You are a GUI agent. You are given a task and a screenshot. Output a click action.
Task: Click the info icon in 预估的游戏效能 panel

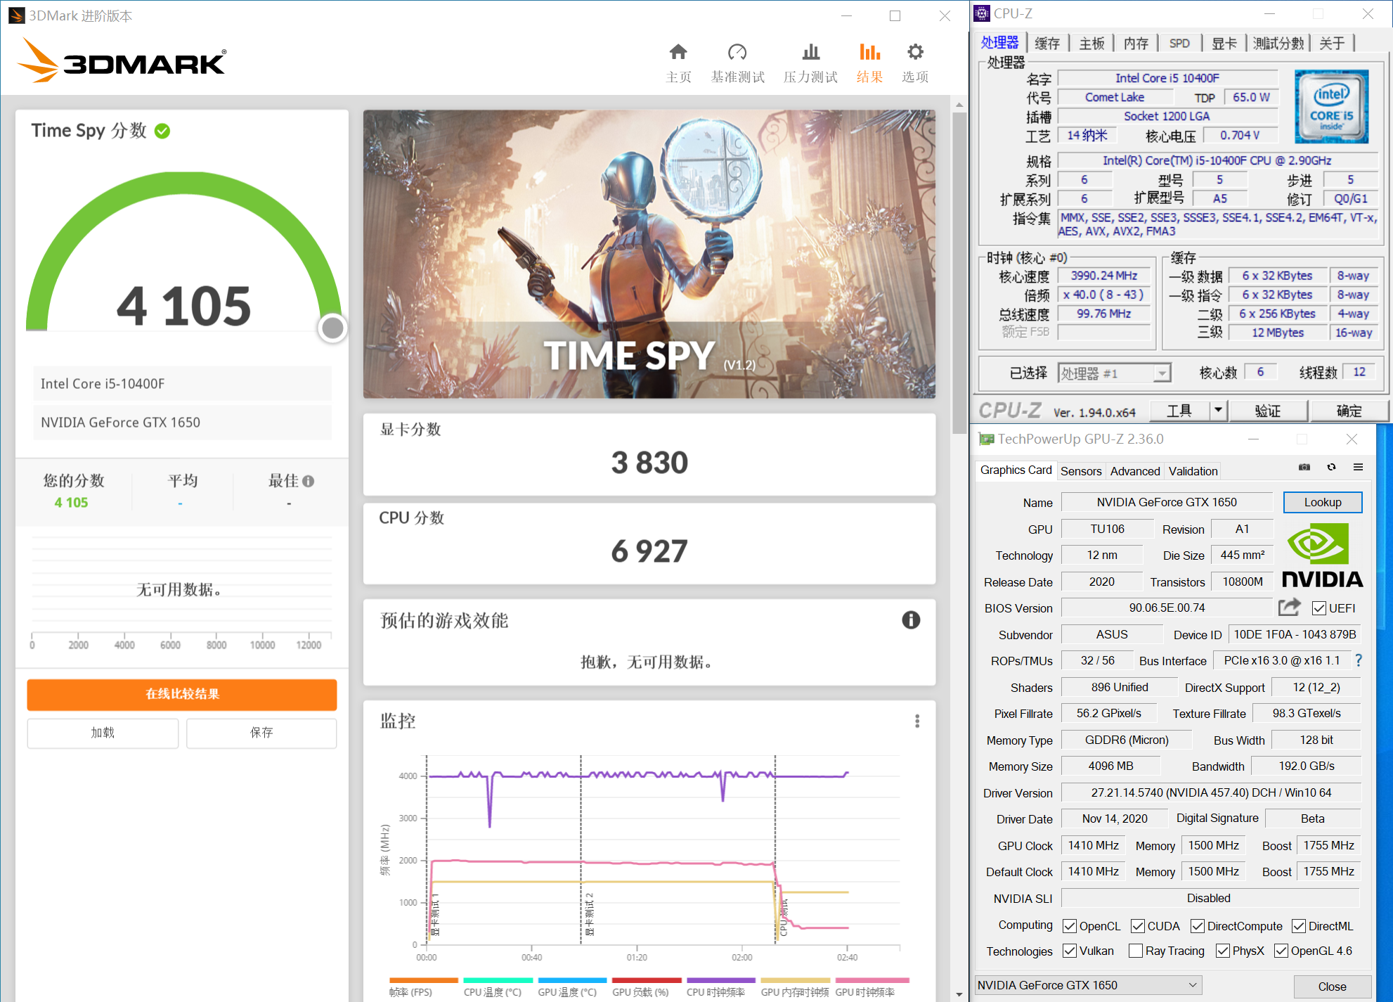pos(911,619)
